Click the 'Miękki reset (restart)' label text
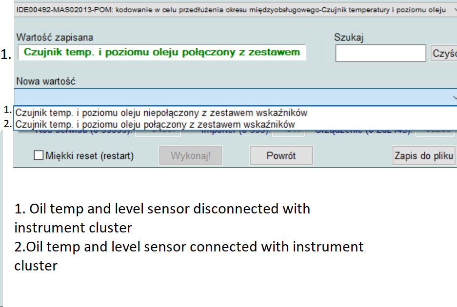457x307 pixels. pyautogui.click(x=90, y=156)
